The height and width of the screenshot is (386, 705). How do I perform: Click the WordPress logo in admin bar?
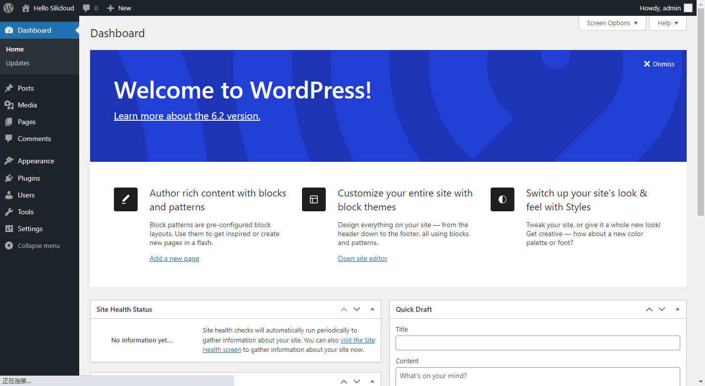pyautogui.click(x=8, y=8)
